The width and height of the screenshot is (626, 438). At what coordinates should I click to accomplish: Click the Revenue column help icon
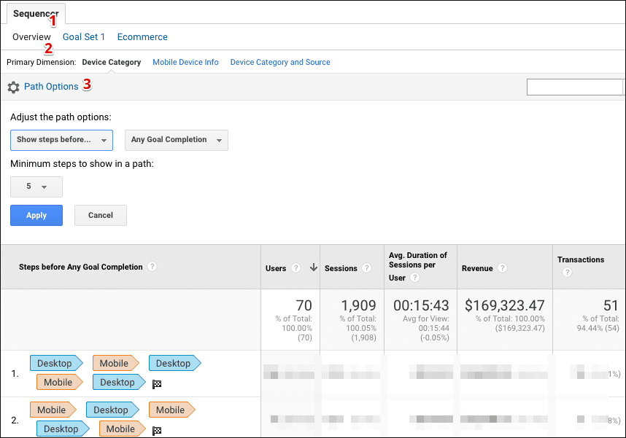pos(503,267)
